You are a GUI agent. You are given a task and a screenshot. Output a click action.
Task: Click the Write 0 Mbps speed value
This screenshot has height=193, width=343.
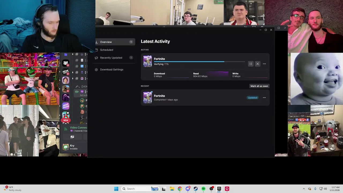coord(236,76)
